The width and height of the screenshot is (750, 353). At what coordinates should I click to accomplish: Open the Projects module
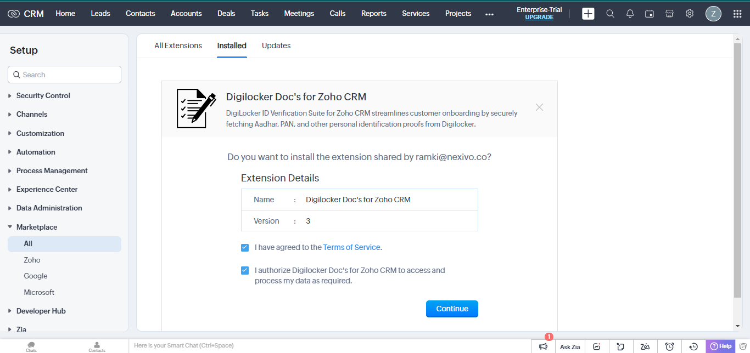(x=458, y=14)
